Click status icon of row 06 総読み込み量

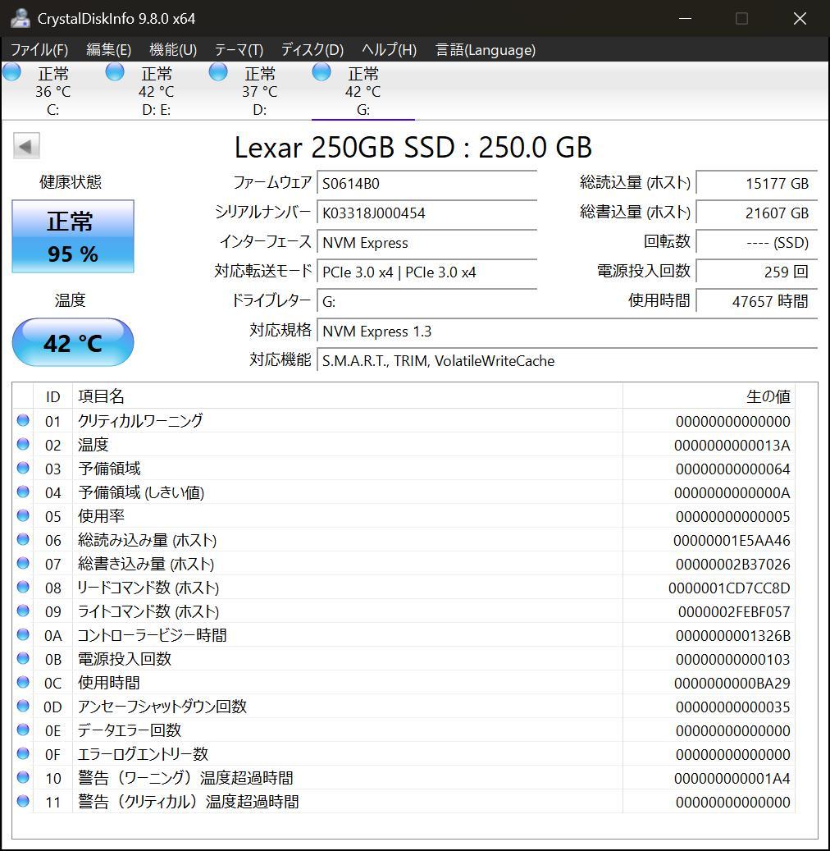(x=23, y=539)
